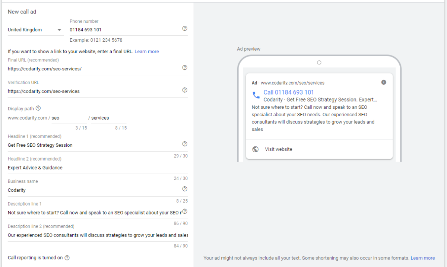Click the globe icon beside Visit website
This screenshot has width=447, height=267.
(255, 149)
